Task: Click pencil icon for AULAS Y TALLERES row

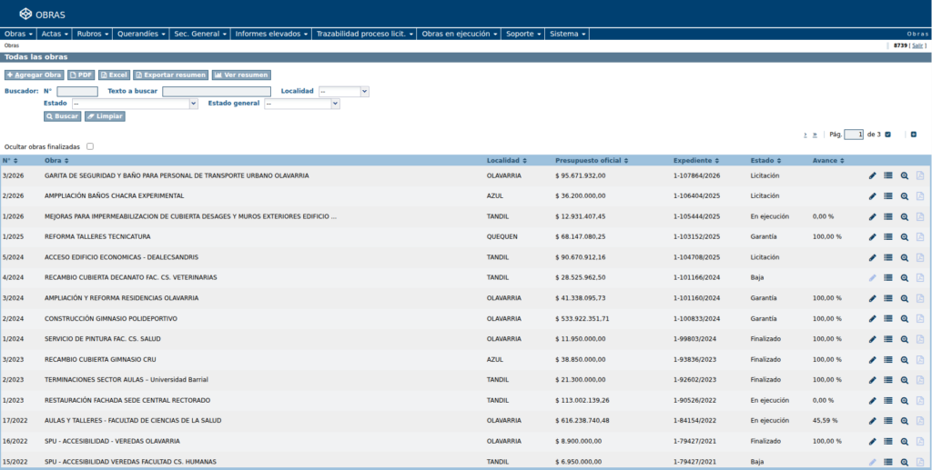Action: pos(872,421)
